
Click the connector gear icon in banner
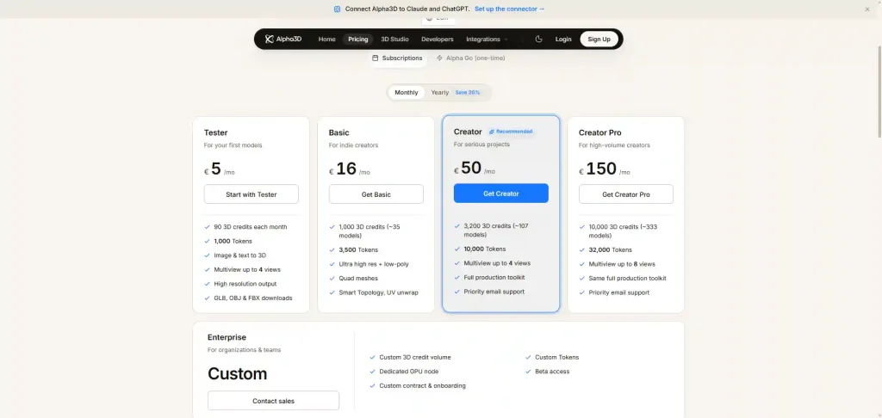point(337,9)
